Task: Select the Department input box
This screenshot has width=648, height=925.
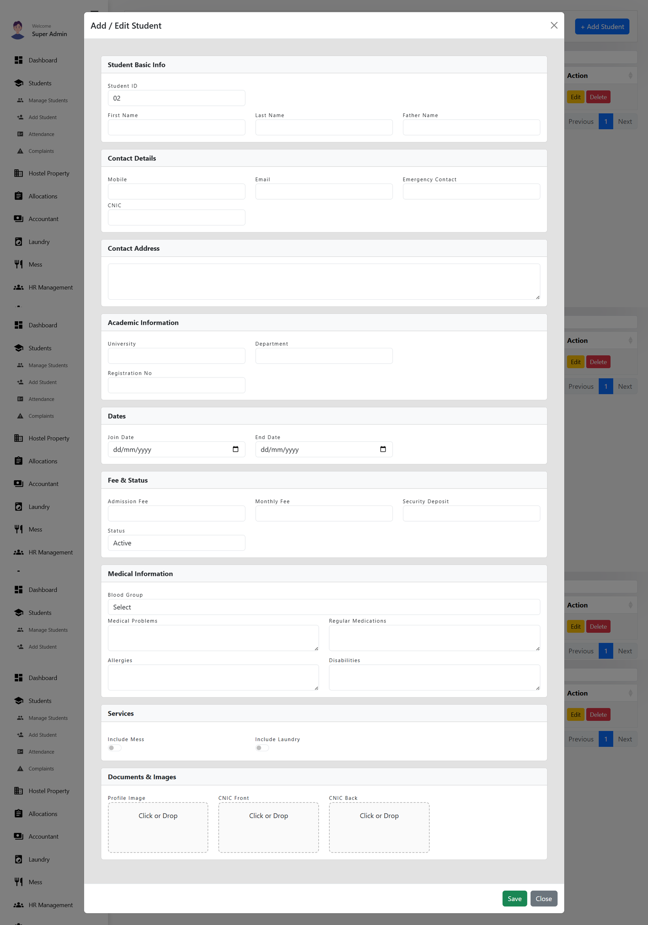Action: click(x=324, y=356)
